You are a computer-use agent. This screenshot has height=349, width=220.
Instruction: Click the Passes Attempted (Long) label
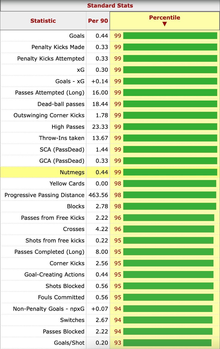pyautogui.click(x=50, y=93)
